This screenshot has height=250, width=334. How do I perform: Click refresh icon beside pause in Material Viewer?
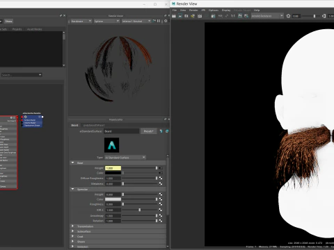(154, 21)
